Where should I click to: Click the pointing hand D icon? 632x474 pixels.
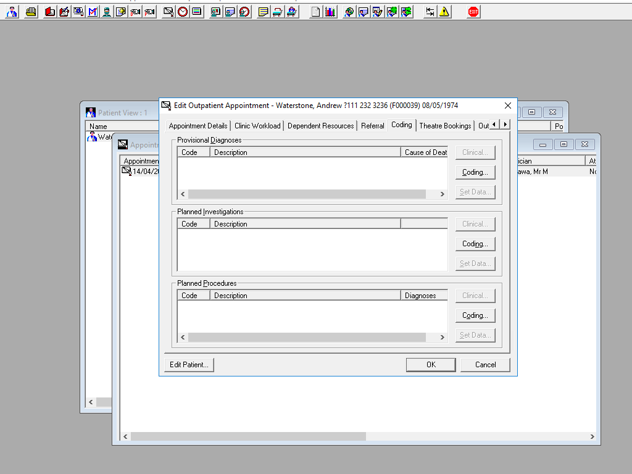click(135, 12)
